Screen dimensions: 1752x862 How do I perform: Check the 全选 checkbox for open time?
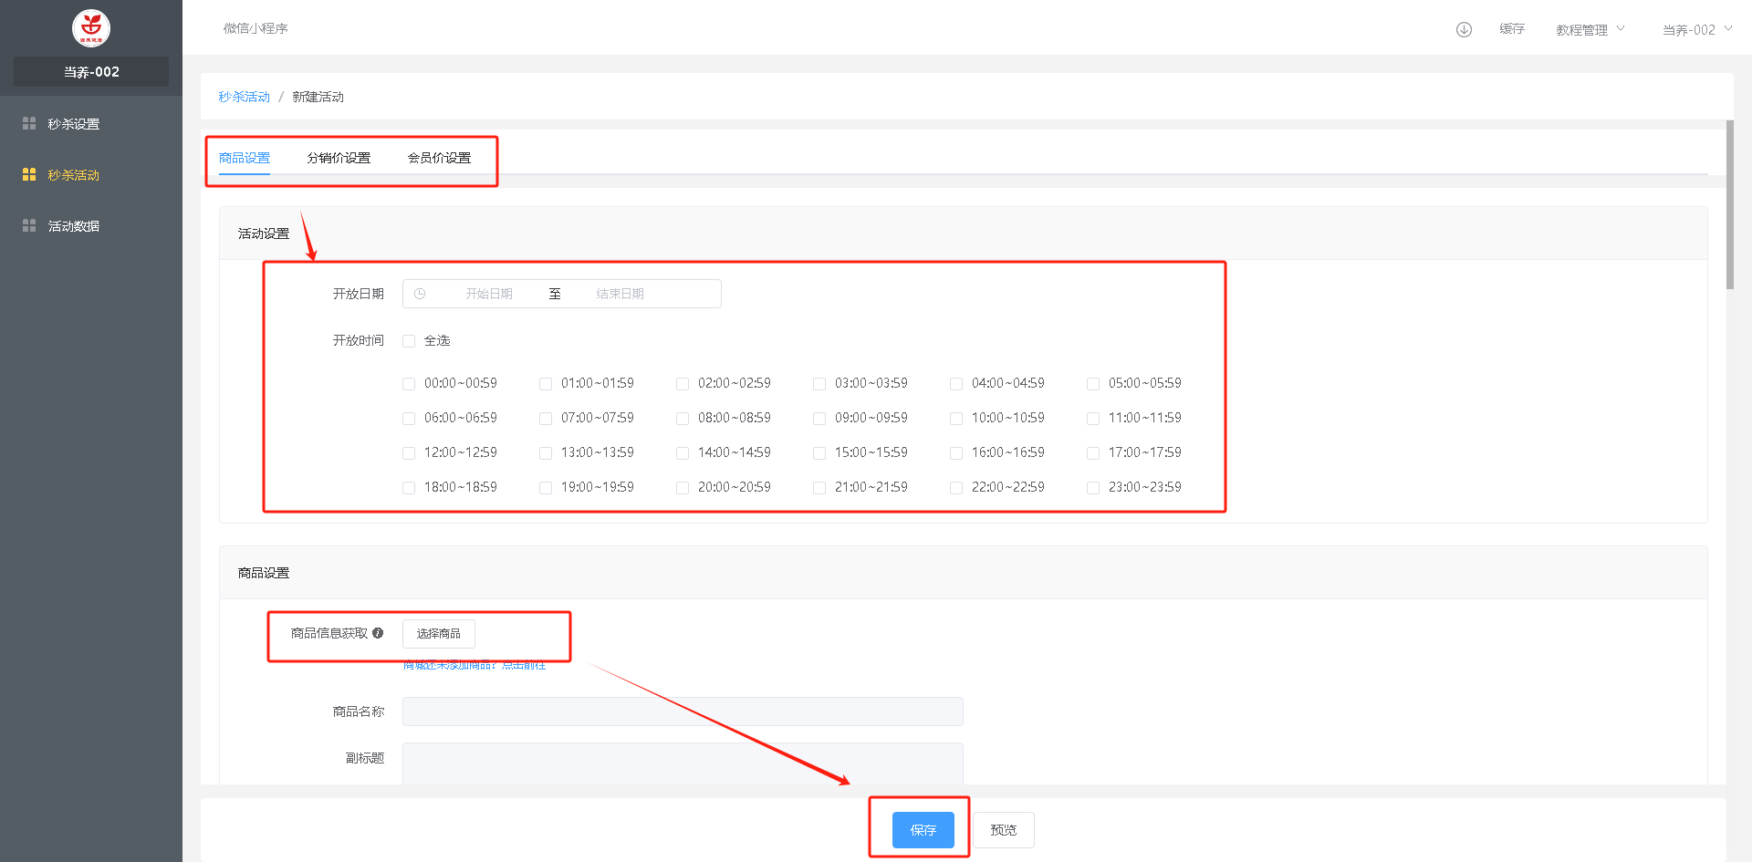coord(409,341)
